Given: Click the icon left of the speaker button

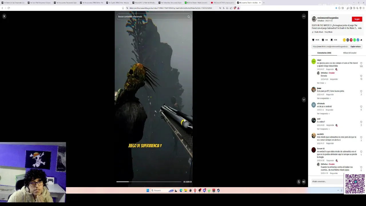Looking at the screenshot, I should pos(299,182).
